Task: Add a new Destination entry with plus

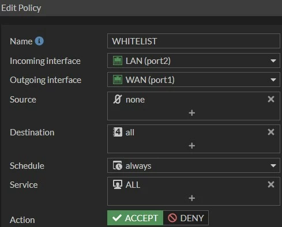Action: coord(192,146)
